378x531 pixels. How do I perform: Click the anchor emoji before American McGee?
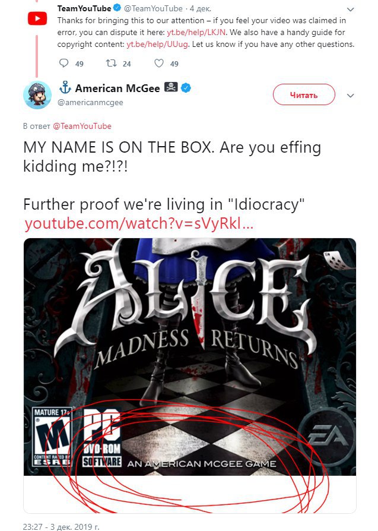pos(65,88)
